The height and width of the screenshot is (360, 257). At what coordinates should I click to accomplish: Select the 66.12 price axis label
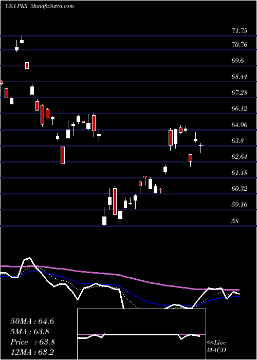click(x=240, y=109)
